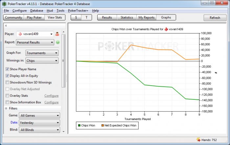Click the sidebar vertical scrollbar thumb
Screen dimensions: 230x145
63,61
